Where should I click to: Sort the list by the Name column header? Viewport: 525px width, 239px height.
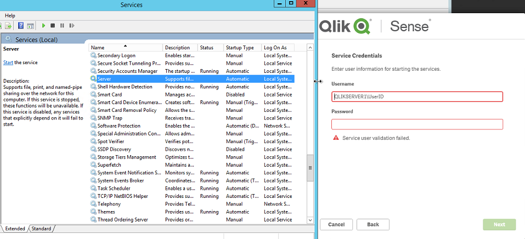(126, 48)
